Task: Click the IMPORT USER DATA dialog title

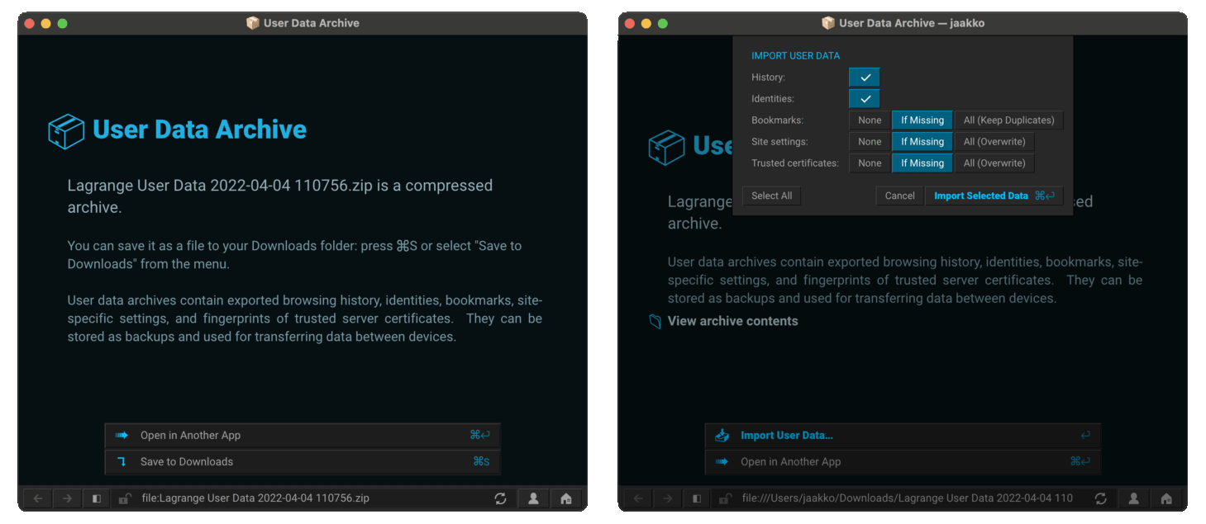Action: point(795,56)
